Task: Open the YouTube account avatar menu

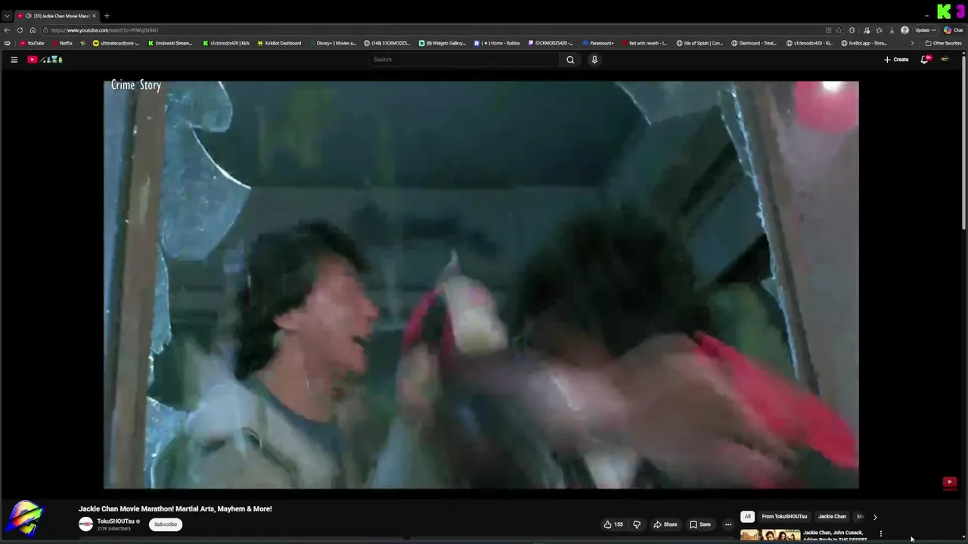Action: click(945, 60)
